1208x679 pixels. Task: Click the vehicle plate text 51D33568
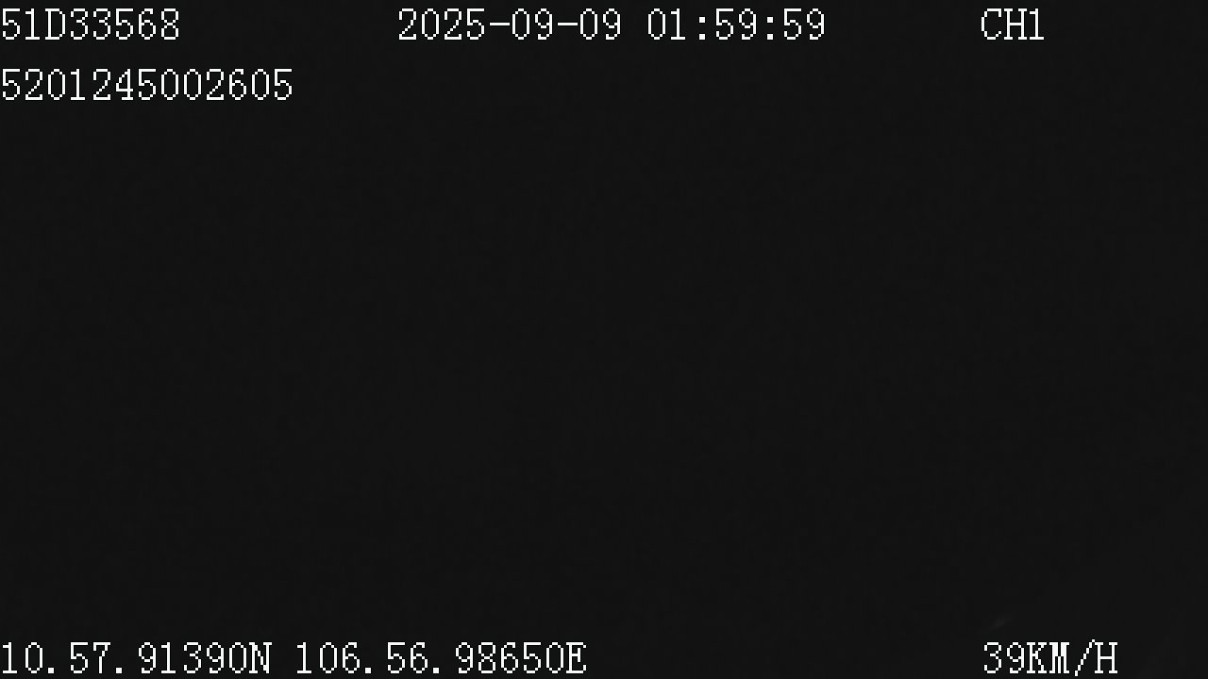tap(90, 25)
